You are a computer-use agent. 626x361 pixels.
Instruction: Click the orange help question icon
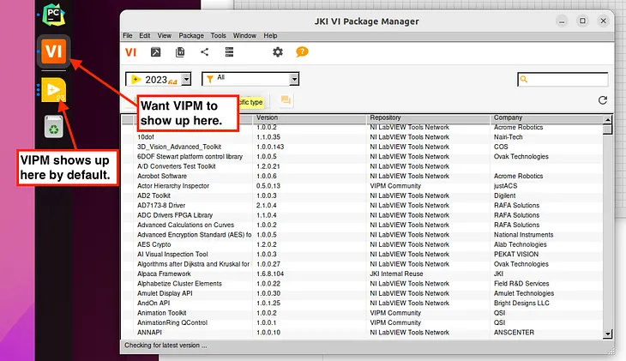302,52
